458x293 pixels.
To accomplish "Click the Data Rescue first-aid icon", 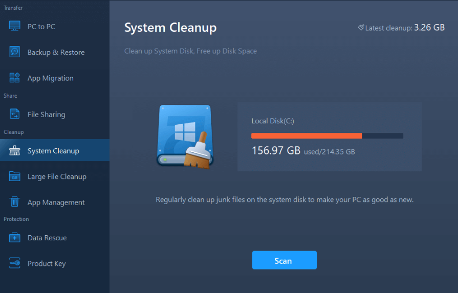I will tap(15, 237).
